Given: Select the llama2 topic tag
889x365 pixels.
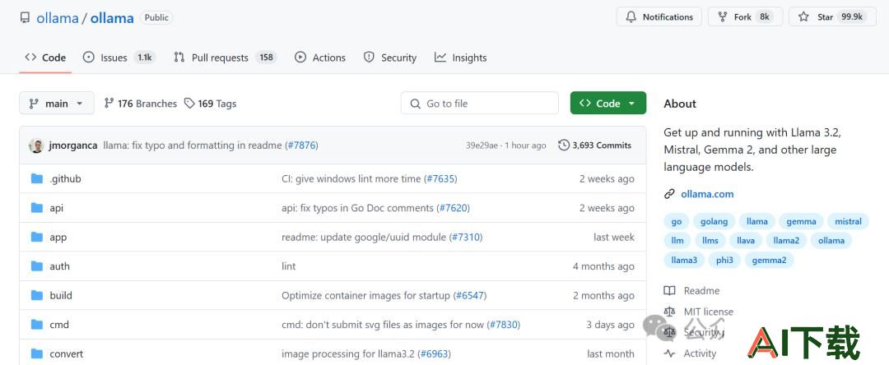Looking at the screenshot, I should click(x=786, y=241).
